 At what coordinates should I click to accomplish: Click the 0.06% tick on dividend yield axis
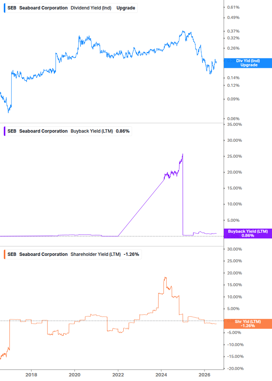pyautogui.click(x=233, y=119)
